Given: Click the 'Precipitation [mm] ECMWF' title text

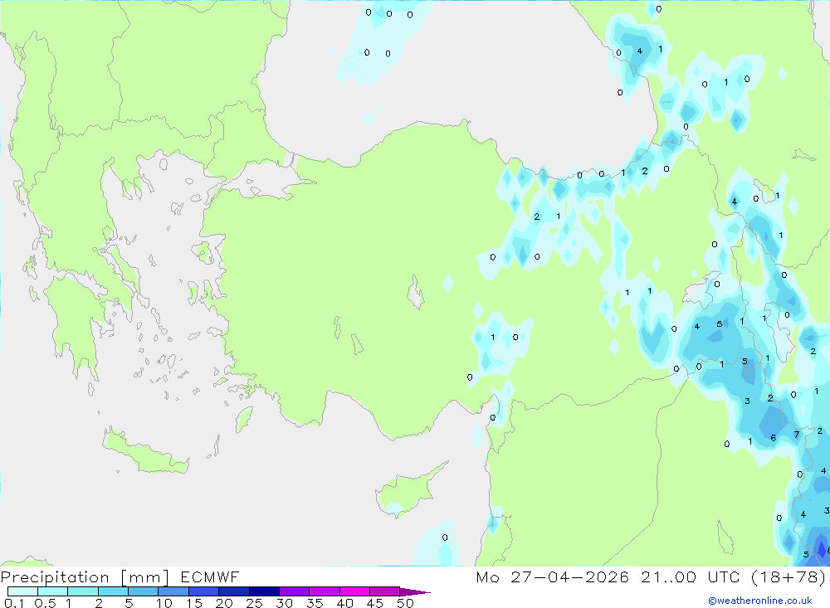Looking at the screenshot, I should [120, 577].
